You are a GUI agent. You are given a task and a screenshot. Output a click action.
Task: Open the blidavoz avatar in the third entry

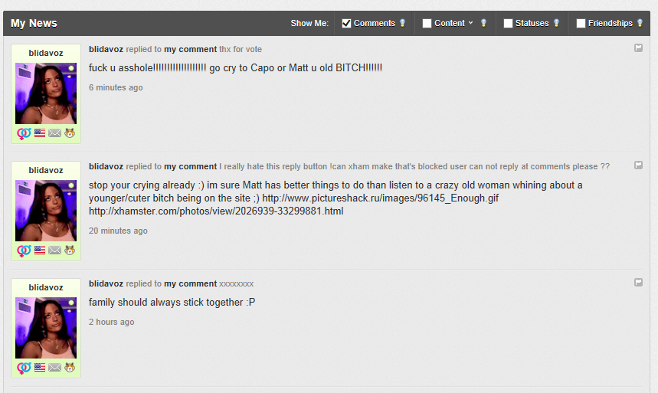[46, 328]
